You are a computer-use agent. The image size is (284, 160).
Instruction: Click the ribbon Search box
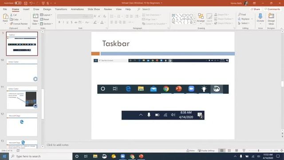(x=146, y=9)
